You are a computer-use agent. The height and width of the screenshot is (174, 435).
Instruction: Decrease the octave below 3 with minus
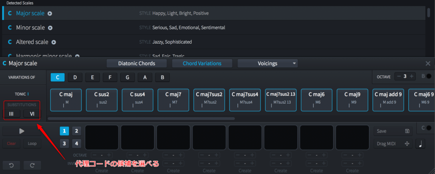click(x=399, y=76)
